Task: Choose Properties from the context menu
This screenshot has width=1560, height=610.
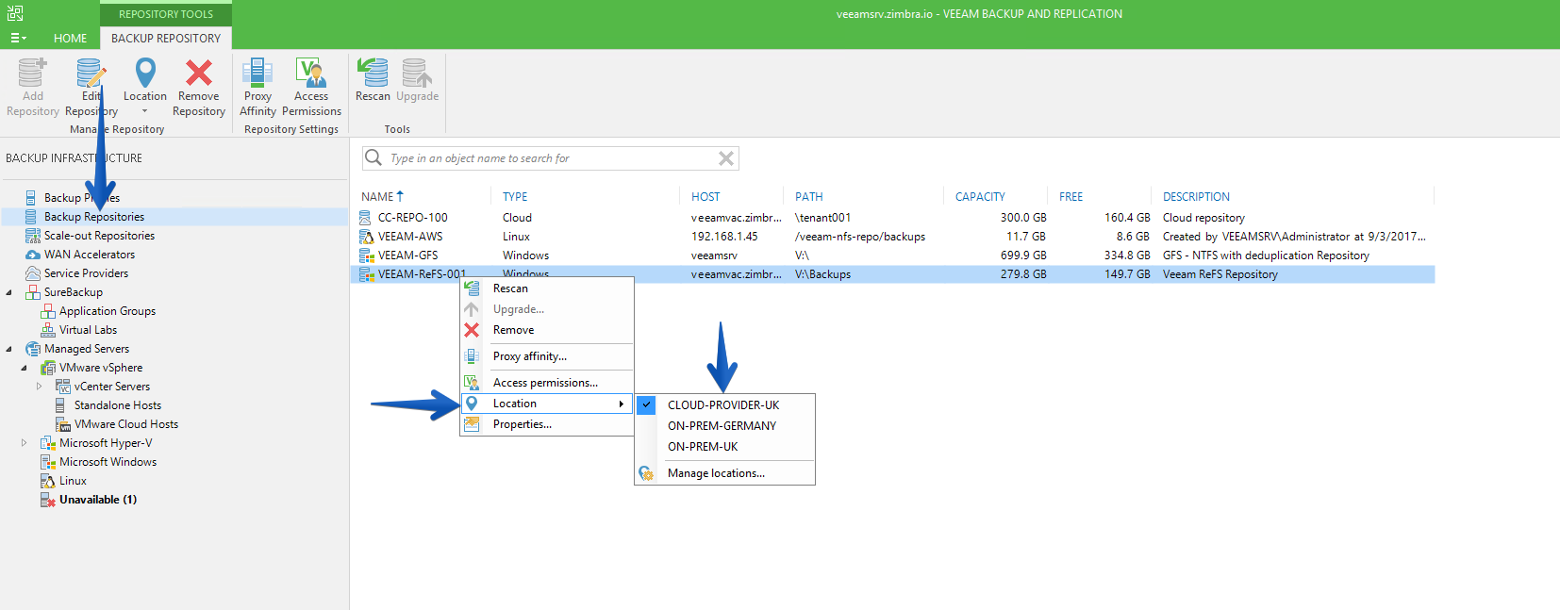Action: click(x=523, y=424)
